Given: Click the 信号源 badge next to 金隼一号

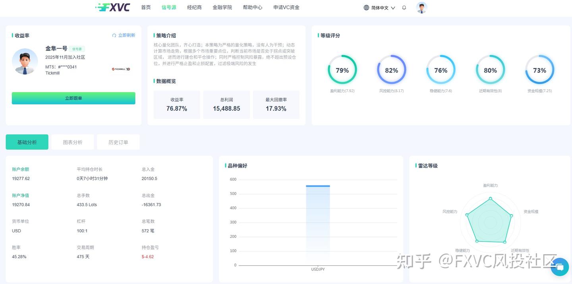Looking at the screenshot, I should [x=77, y=49].
